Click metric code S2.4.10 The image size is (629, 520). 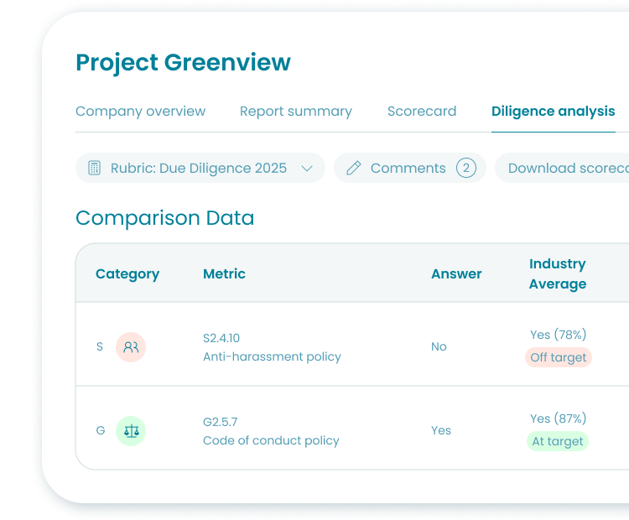(221, 338)
